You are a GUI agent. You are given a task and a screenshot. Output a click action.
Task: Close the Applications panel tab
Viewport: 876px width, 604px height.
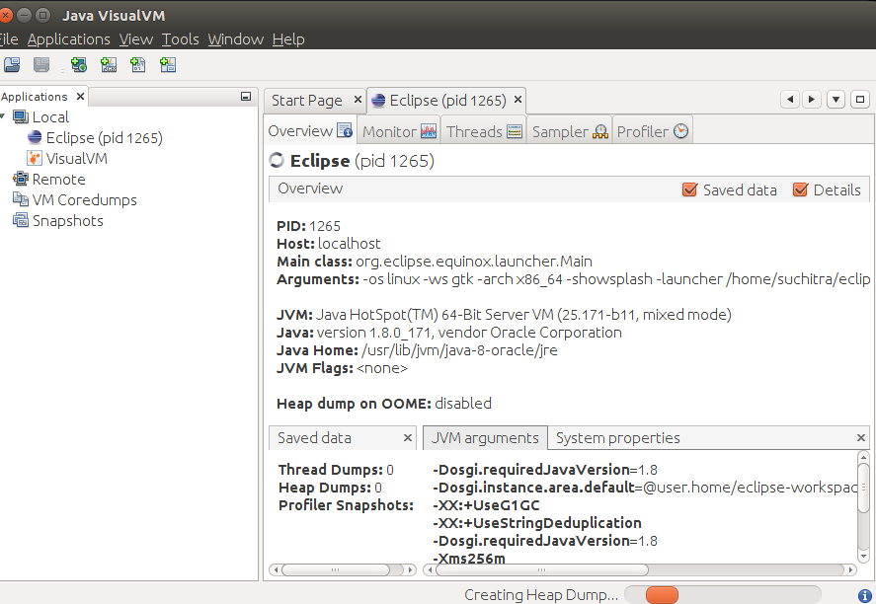pos(80,96)
